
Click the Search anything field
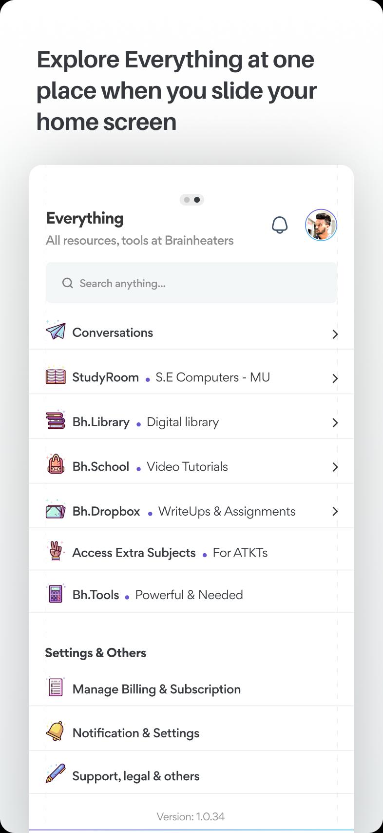191,283
